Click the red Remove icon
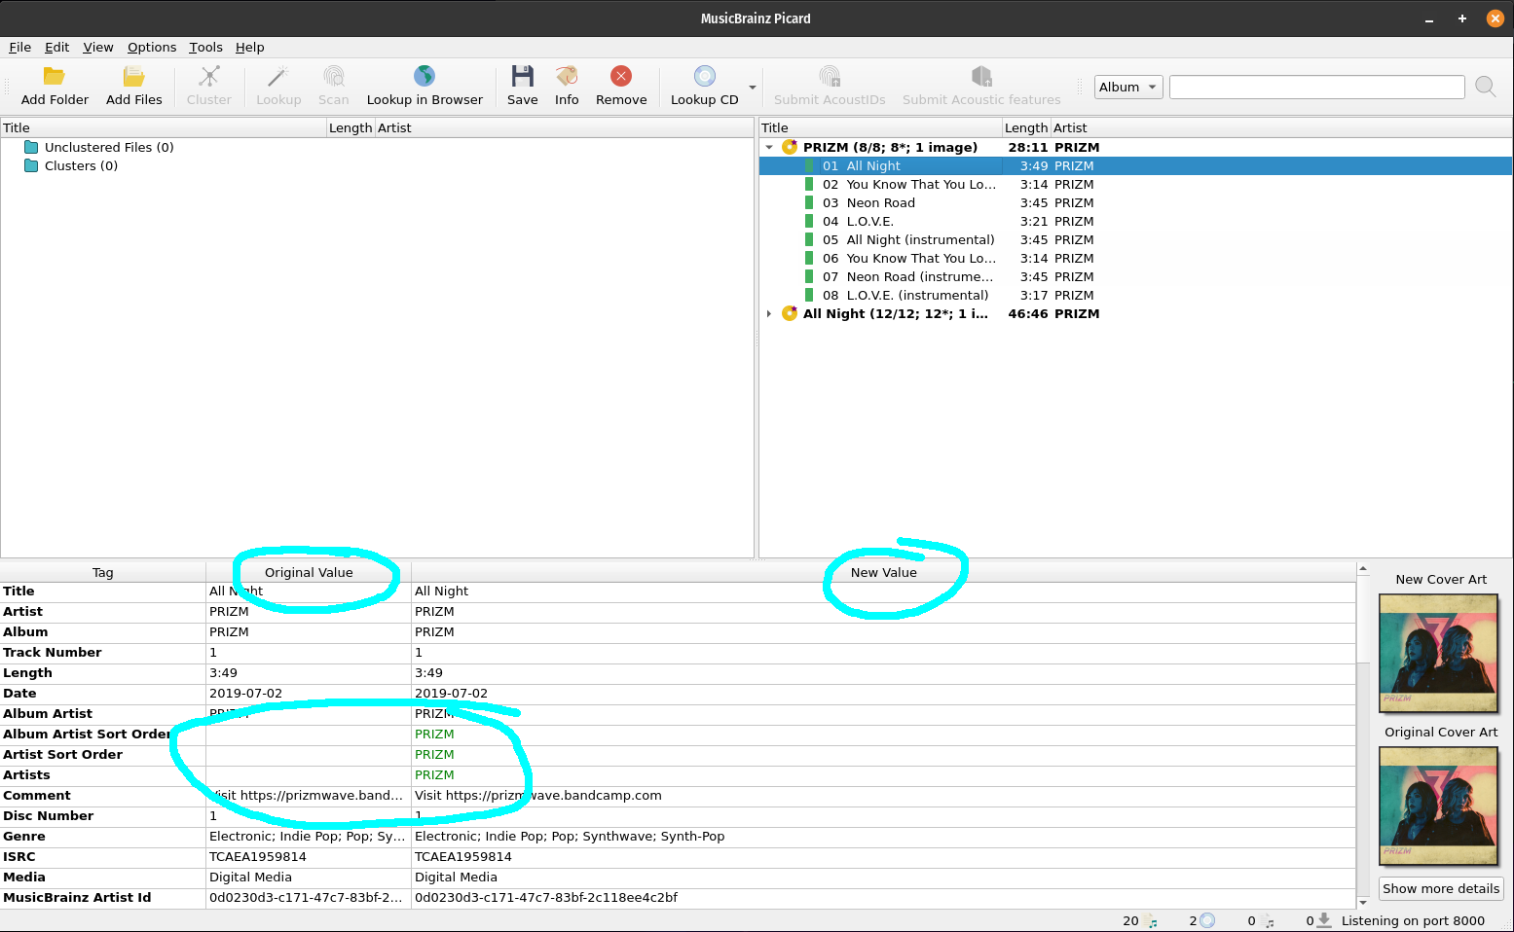This screenshot has width=1514, height=932. pyautogui.click(x=621, y=77)
